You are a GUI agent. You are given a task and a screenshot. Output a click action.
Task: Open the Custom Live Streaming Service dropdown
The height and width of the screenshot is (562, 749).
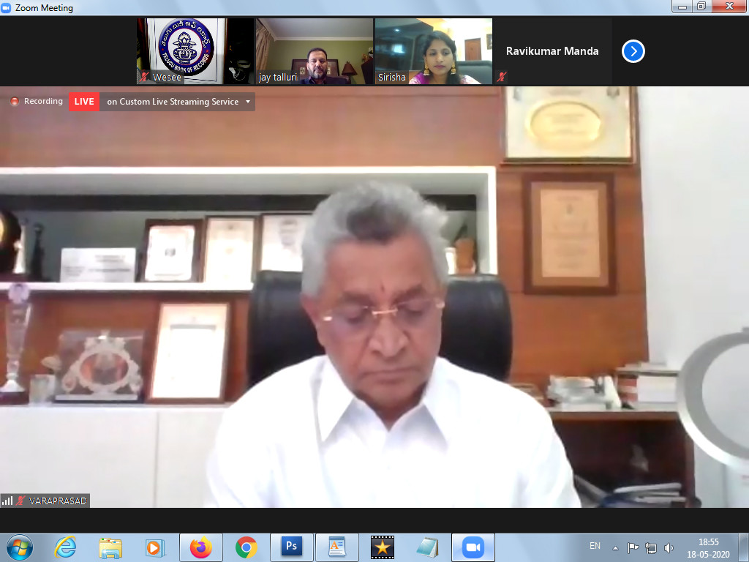248,102
